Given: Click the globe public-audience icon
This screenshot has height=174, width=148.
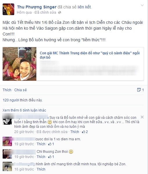Looking at the screenshot, I should (60, 12).
